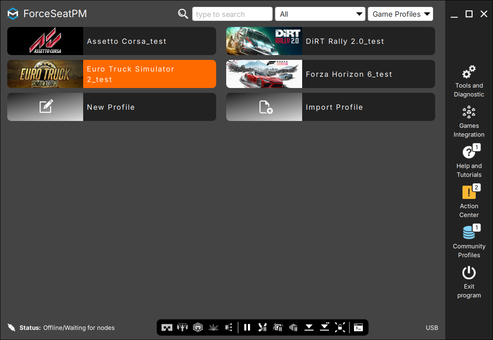
Task: Pause motion with the pause bars icon
Action: [x=247, y=328]
